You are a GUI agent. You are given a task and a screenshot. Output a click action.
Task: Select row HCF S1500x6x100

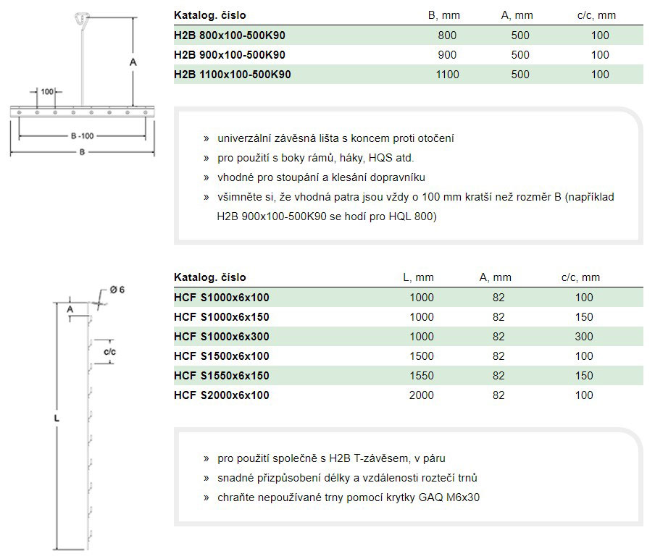pos(408,356)
